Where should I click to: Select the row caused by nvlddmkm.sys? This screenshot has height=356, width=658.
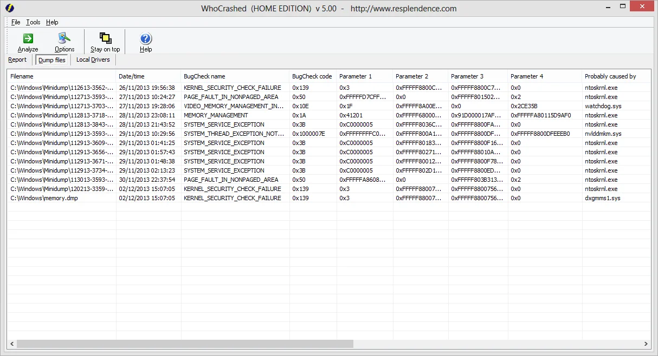click(x=329, y=134)
